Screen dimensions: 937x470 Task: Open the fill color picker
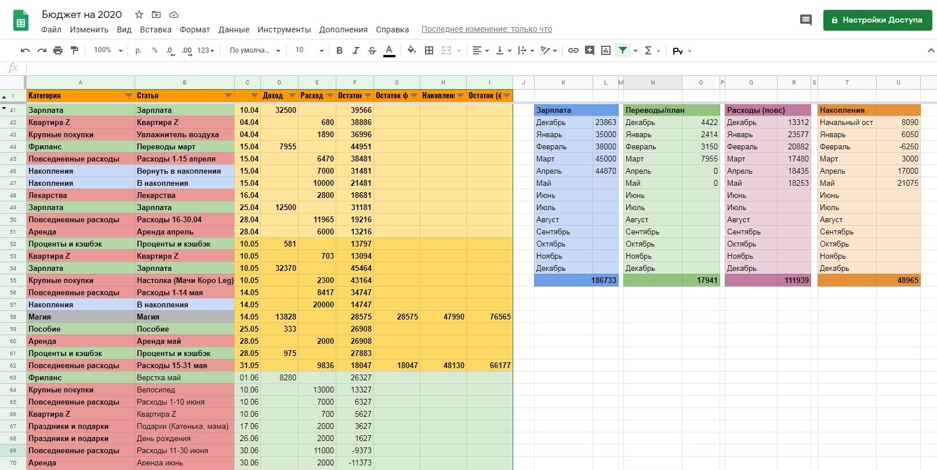pos(412,50)
